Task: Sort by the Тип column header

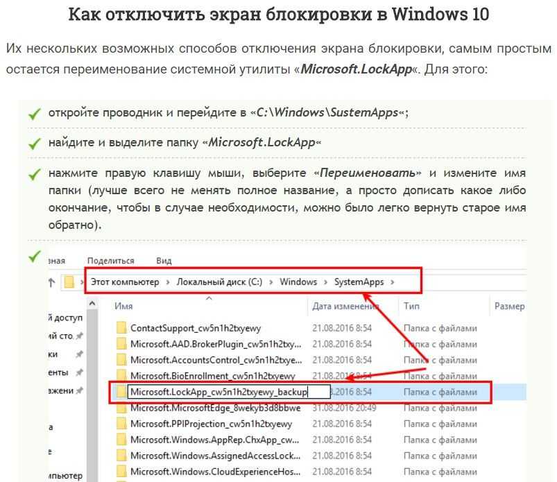Action: [411, 306]
